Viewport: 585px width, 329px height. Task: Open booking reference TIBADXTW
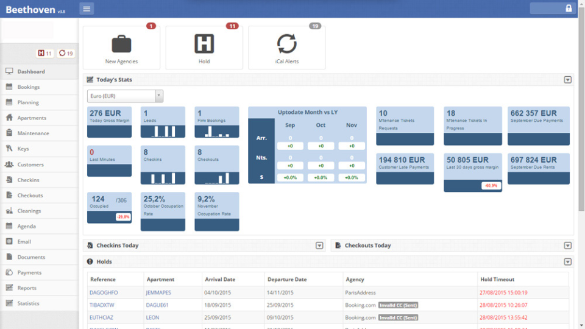tap(102, 305)
